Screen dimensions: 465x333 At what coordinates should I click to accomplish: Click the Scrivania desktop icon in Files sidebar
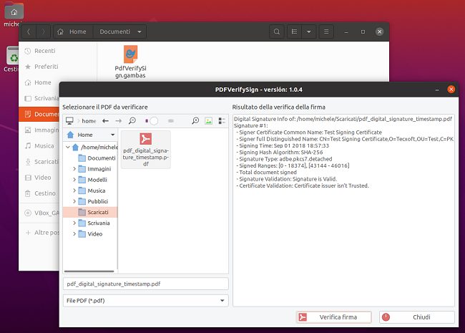click(28, 98)
